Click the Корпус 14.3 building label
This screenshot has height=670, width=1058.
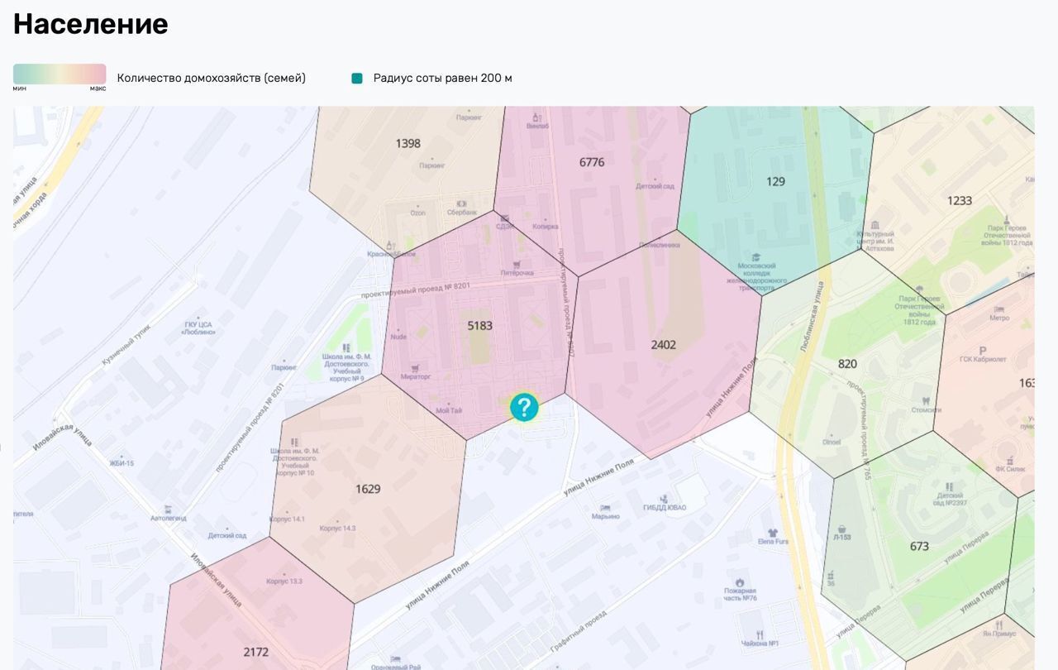[x=337, y=528]
